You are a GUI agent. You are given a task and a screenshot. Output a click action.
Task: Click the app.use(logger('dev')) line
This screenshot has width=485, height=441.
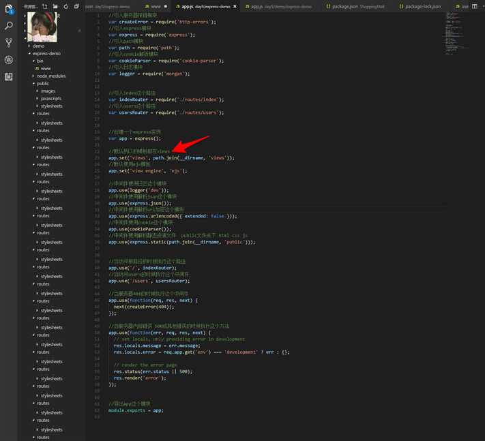point(138,190)
